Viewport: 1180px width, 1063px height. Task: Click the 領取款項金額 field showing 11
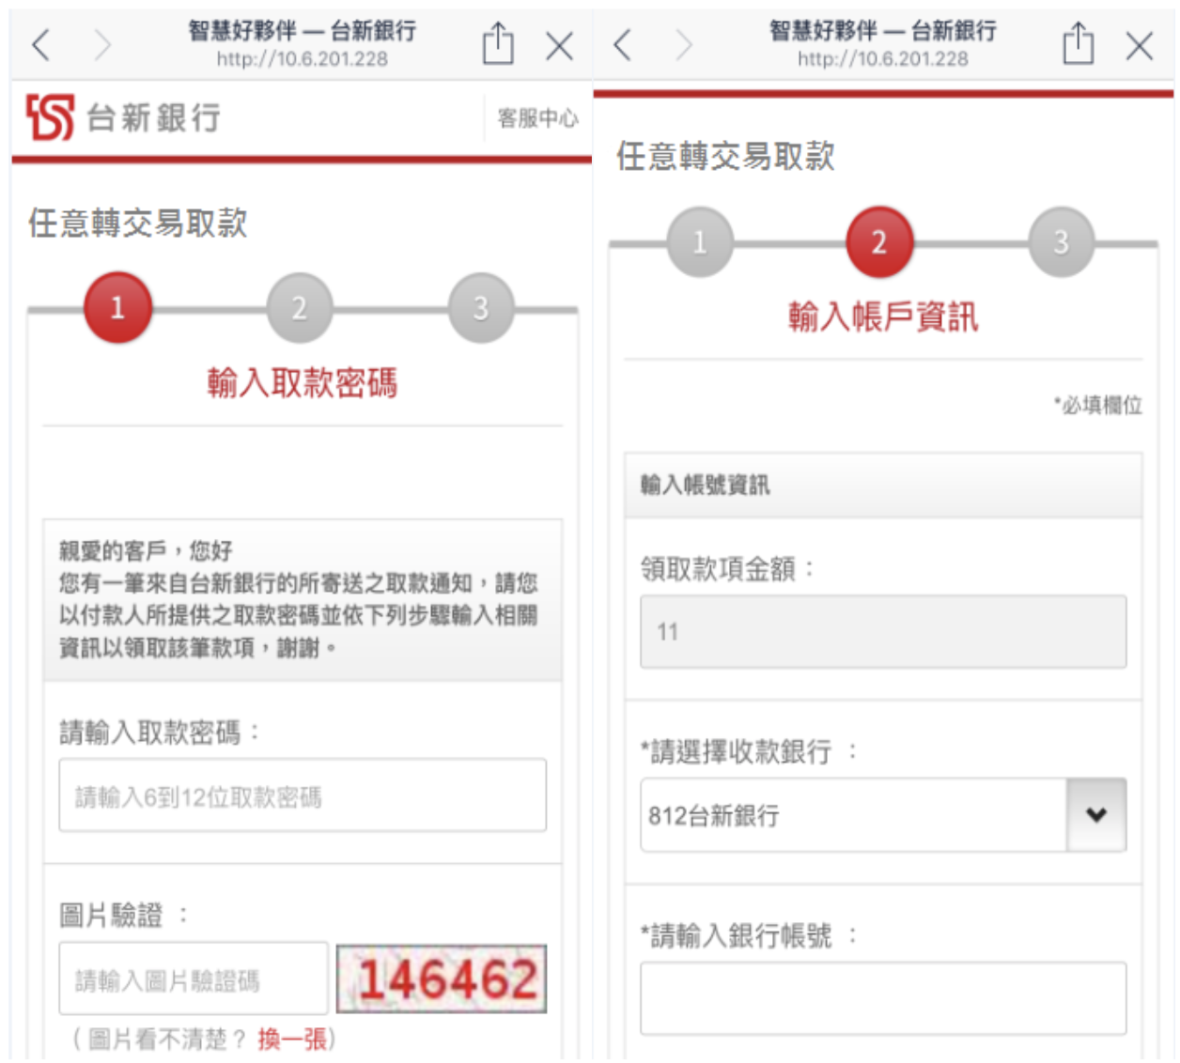pyautogui.click(x=883, y=631)
